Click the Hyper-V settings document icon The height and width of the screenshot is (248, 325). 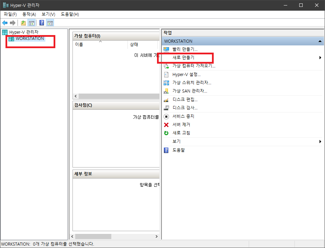point(166,75)
